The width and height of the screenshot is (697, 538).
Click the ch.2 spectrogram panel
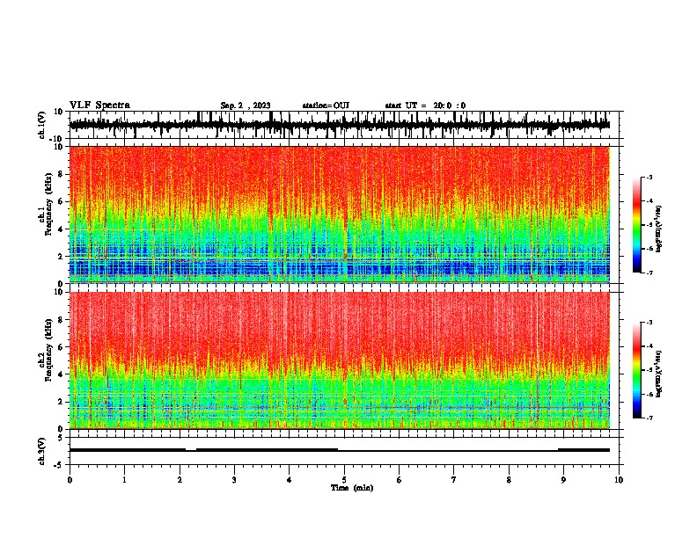(340, 360)
